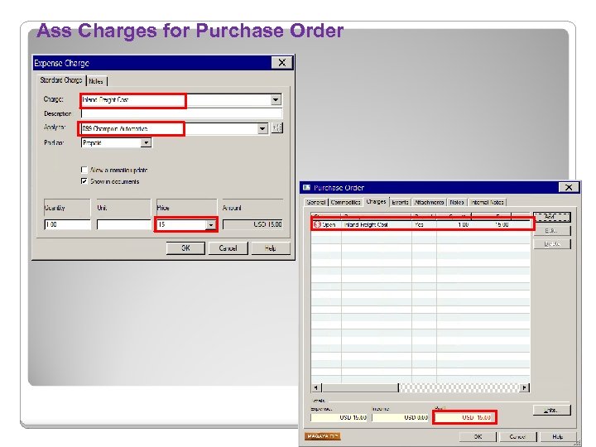This screenshot has height=447, width=596.
Task: Click Help in Expense Charge dialog
Action: (270, 248)
